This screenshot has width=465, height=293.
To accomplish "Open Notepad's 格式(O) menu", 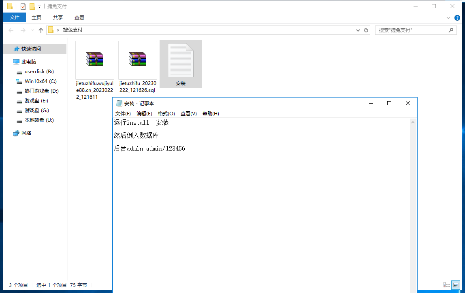I will pyautogui.click(x=166, y=114).
